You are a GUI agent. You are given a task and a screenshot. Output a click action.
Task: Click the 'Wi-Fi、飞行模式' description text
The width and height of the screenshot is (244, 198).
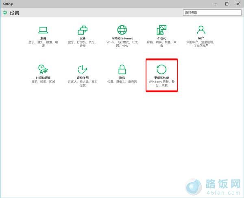(122, 44)
